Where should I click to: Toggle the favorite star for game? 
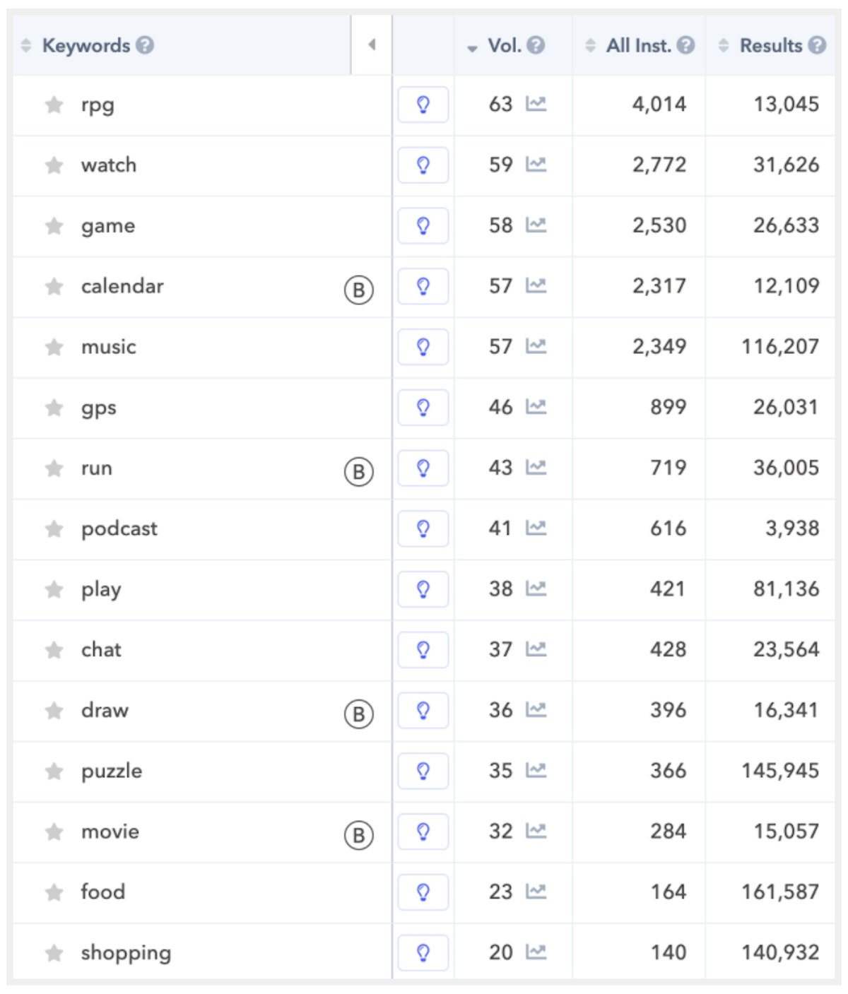54,226
